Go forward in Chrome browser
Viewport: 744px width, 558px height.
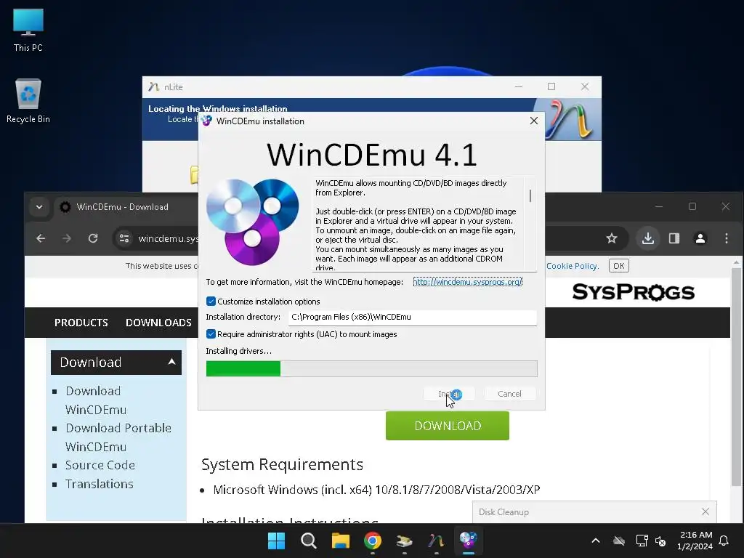pyautogui.click(x=66, y=238)
